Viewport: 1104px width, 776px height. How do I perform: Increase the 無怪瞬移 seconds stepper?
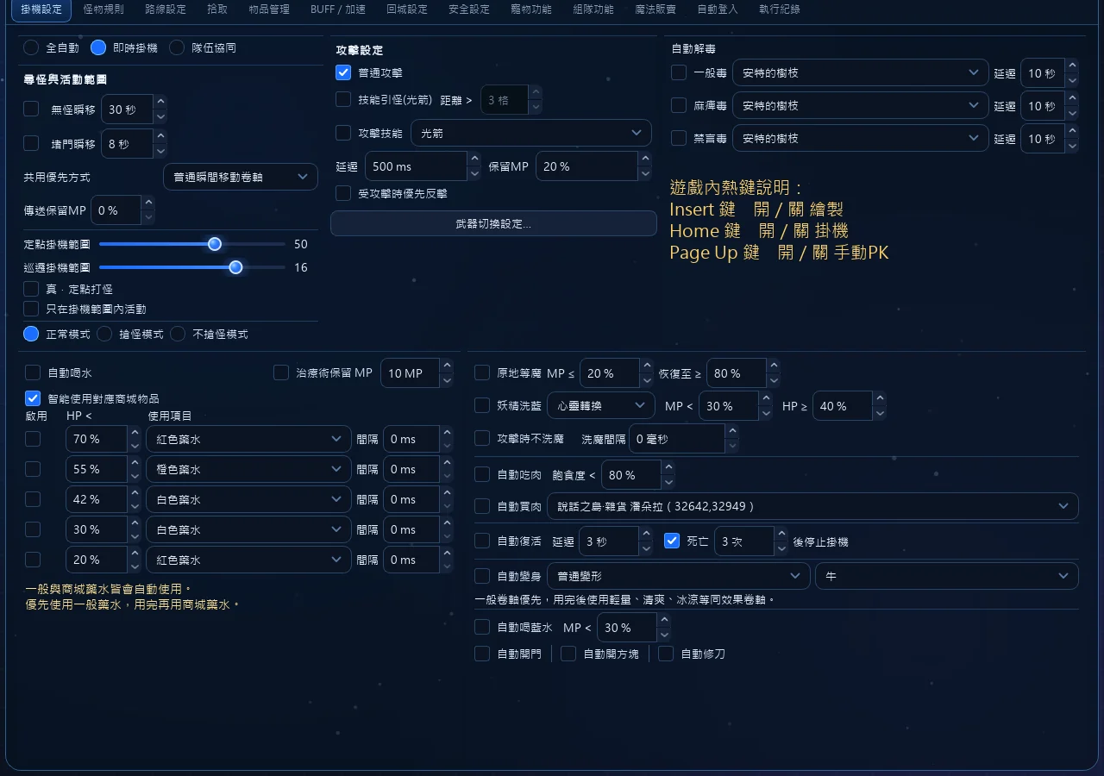[160, 103]
